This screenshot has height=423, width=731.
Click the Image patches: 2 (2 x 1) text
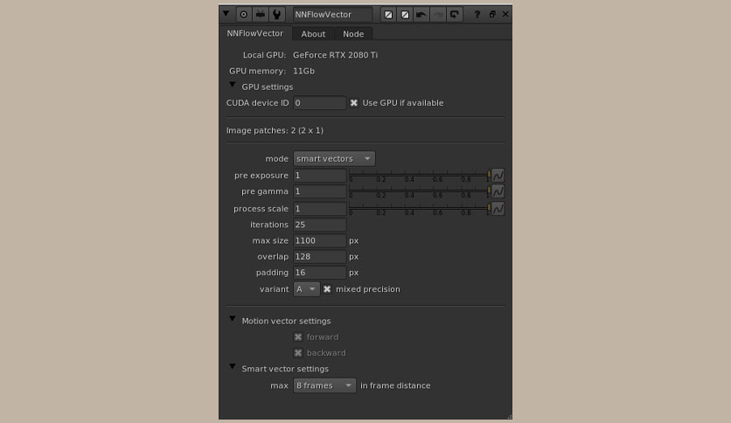275,130
